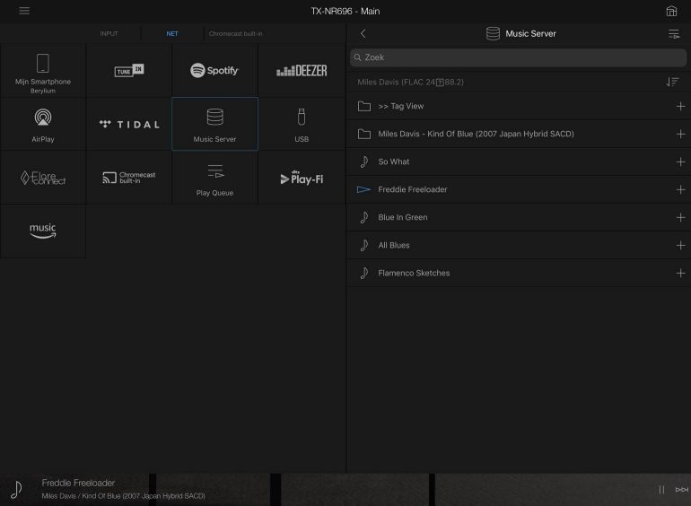Open the >> Tag View folder

point(401,107)
